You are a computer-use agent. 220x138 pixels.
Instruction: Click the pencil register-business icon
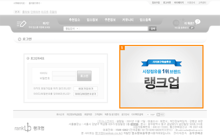[21, 24]
